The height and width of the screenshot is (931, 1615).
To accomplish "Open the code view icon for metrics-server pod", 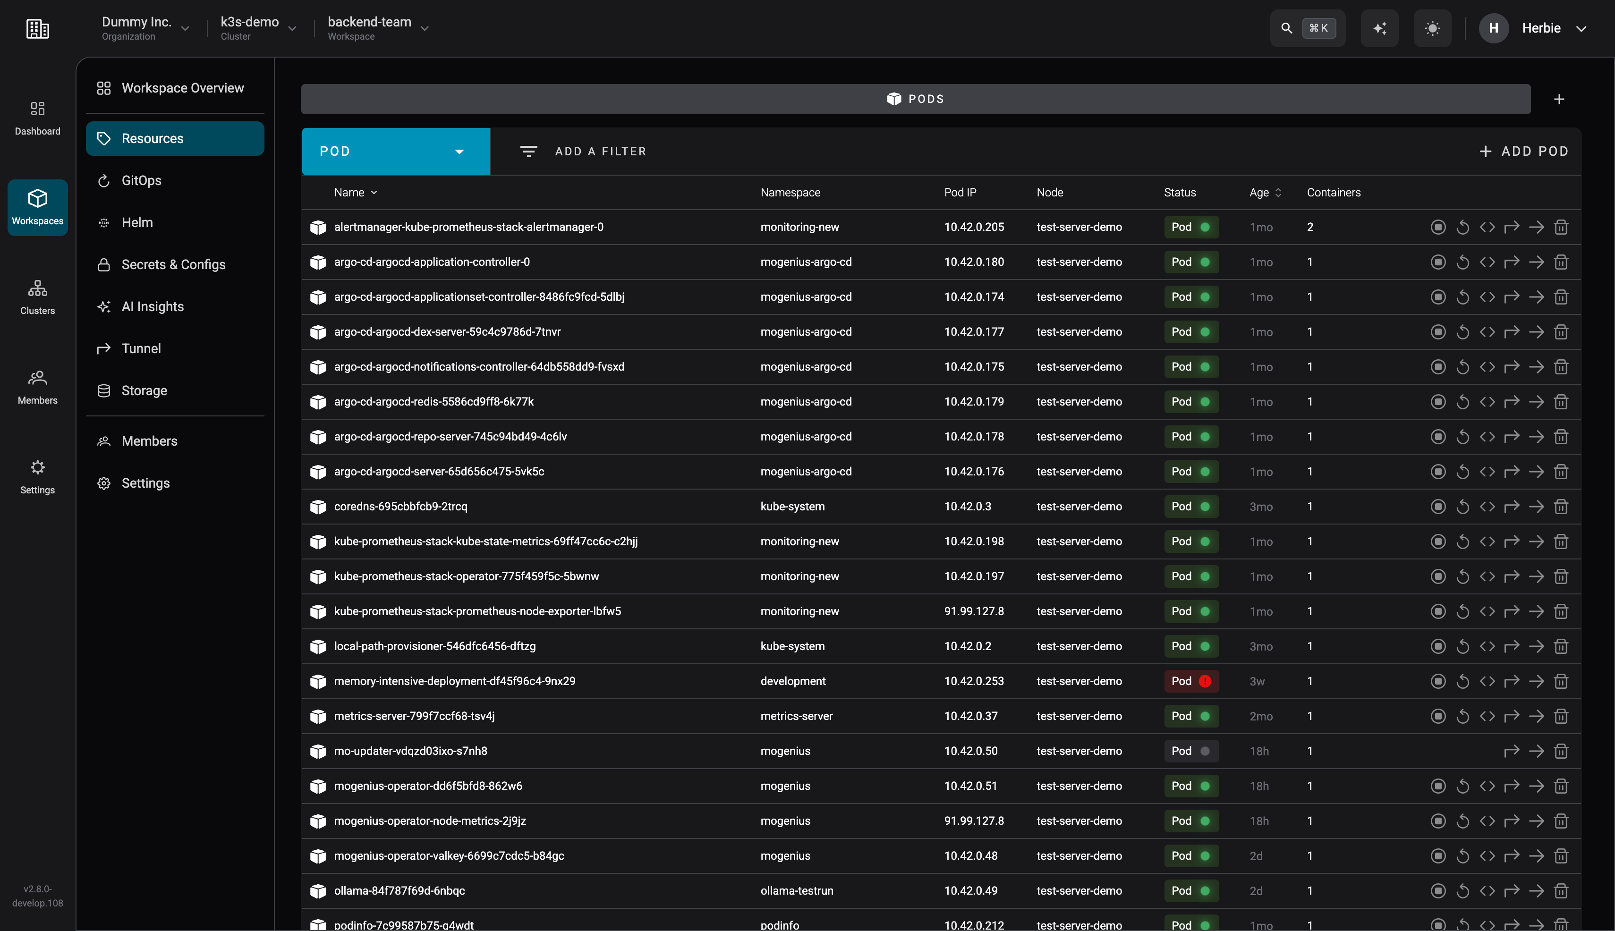I will (1487, 716).
